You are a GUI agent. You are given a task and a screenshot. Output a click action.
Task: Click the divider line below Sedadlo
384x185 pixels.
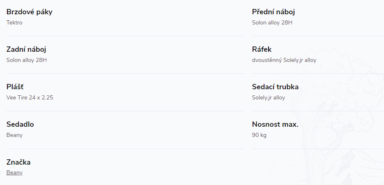[x=125, y=149]
